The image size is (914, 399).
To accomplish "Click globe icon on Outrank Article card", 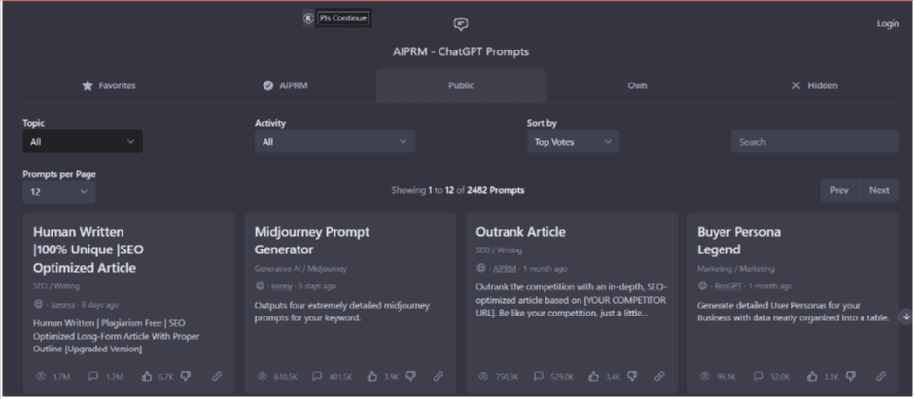I will (x=481, y=268).
